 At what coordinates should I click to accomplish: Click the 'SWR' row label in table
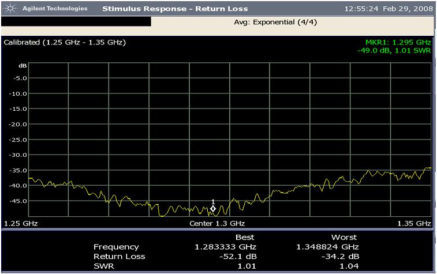[104, 266]
